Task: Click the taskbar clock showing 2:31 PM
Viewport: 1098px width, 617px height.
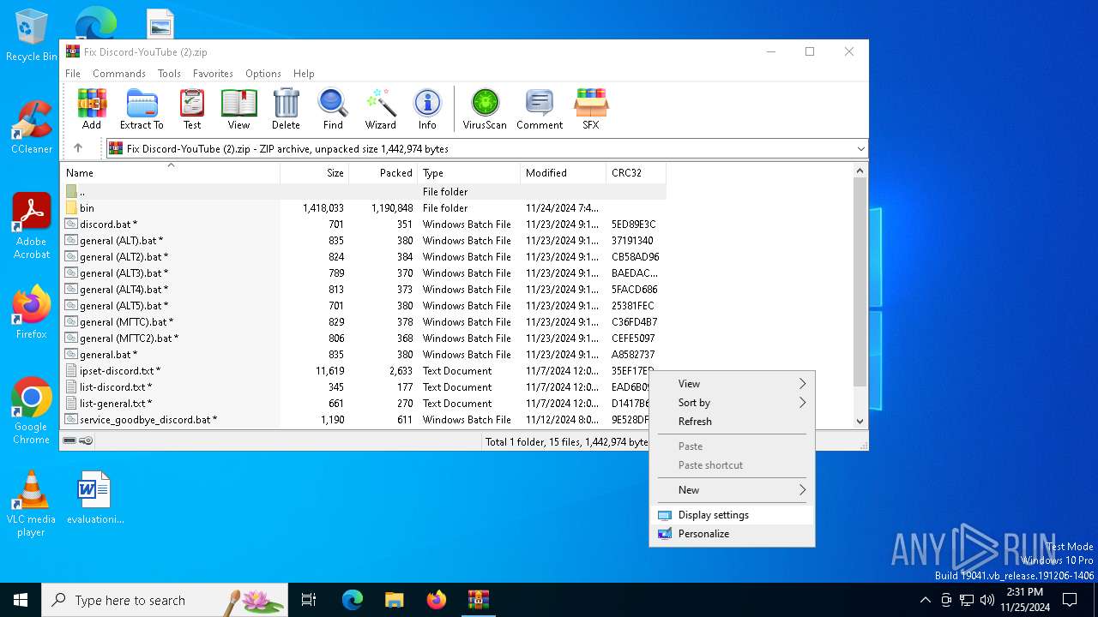Action: click(1024, 600)
